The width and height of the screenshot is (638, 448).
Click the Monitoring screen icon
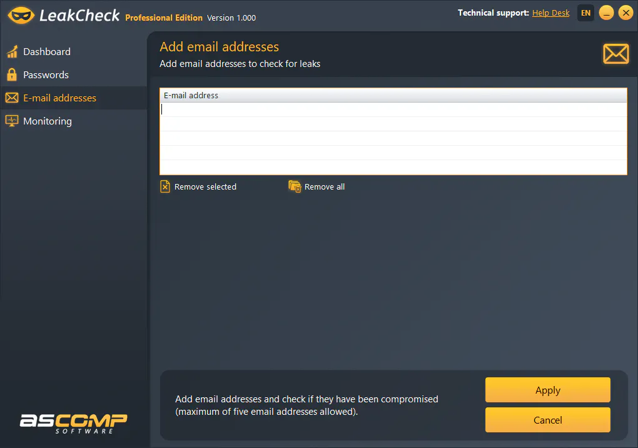[x=12, y=121]
